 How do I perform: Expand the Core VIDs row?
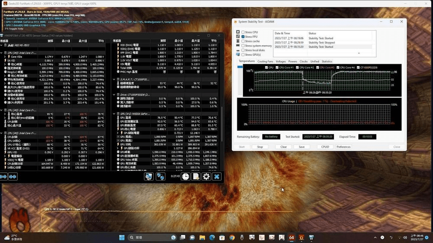point(5,57)
